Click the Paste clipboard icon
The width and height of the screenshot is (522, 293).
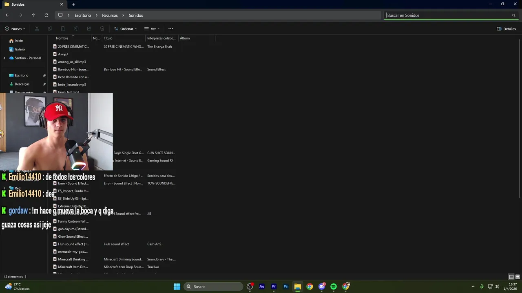point(63,29)
